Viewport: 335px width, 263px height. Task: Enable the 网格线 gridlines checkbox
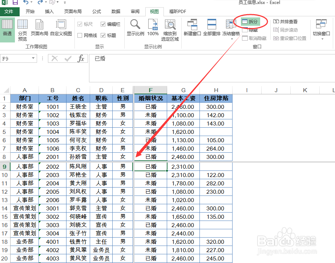[x=80, y=35]
